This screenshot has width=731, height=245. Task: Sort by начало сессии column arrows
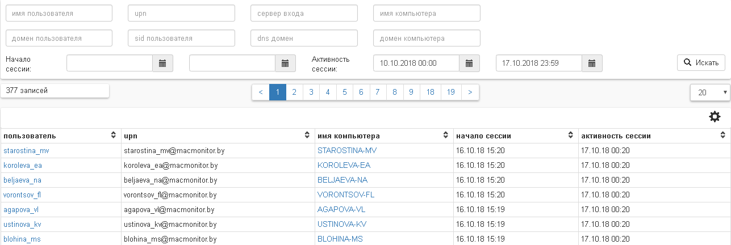(571, 136)
